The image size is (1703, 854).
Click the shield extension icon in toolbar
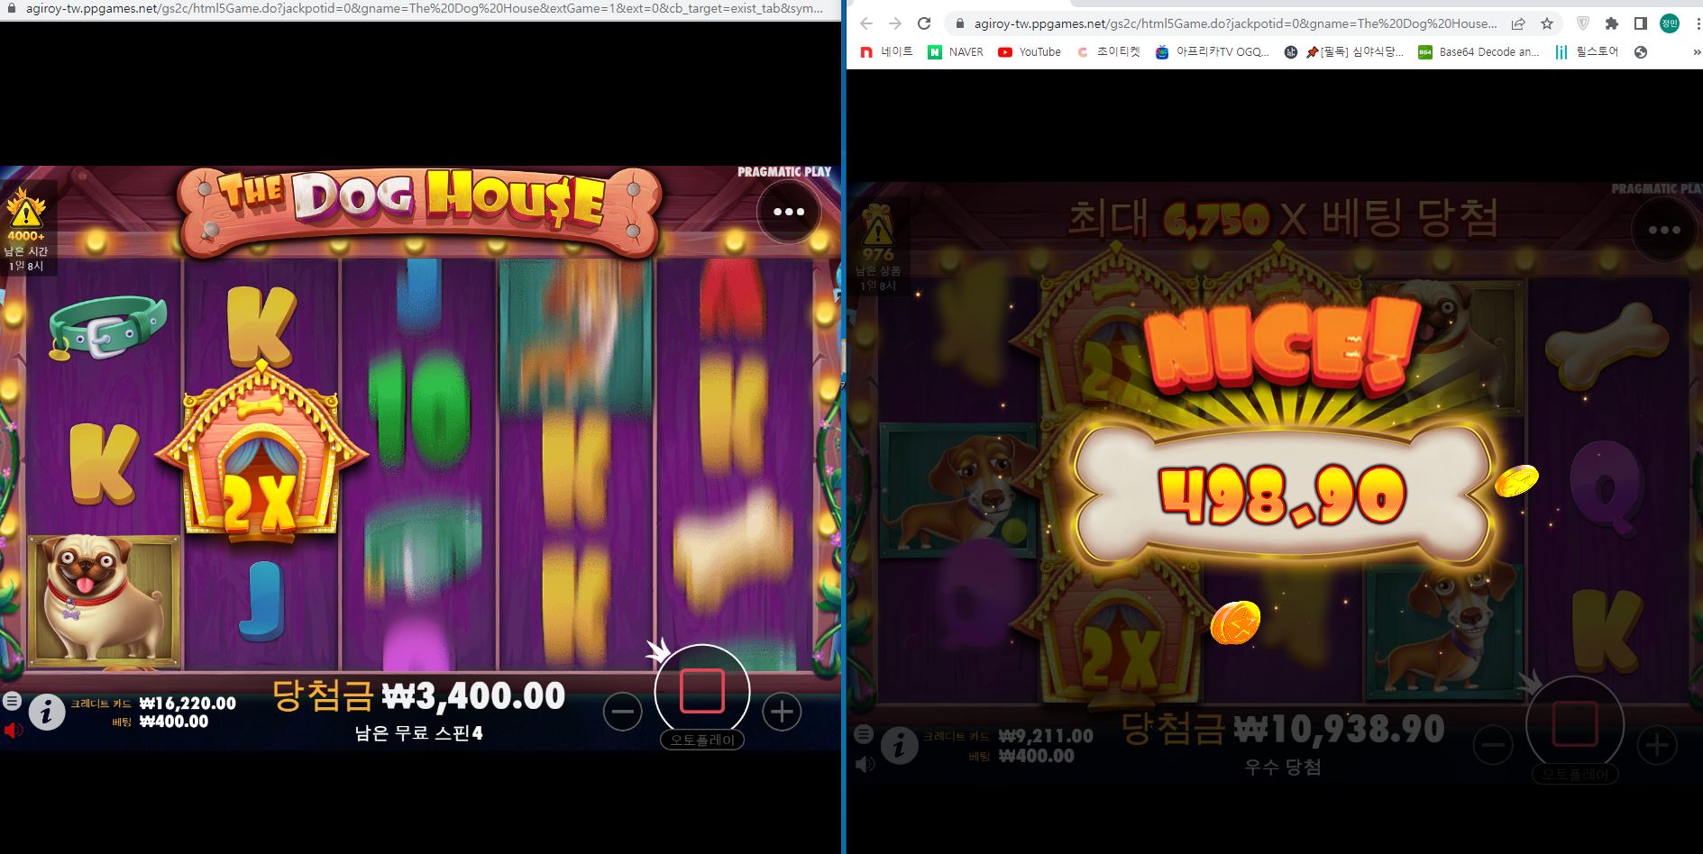[x=1583, y=23]
